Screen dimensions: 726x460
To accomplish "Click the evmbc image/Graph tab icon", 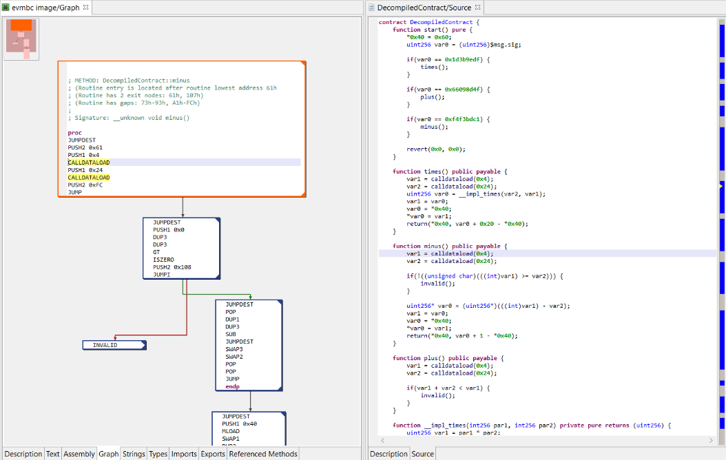I will [6, 8].
